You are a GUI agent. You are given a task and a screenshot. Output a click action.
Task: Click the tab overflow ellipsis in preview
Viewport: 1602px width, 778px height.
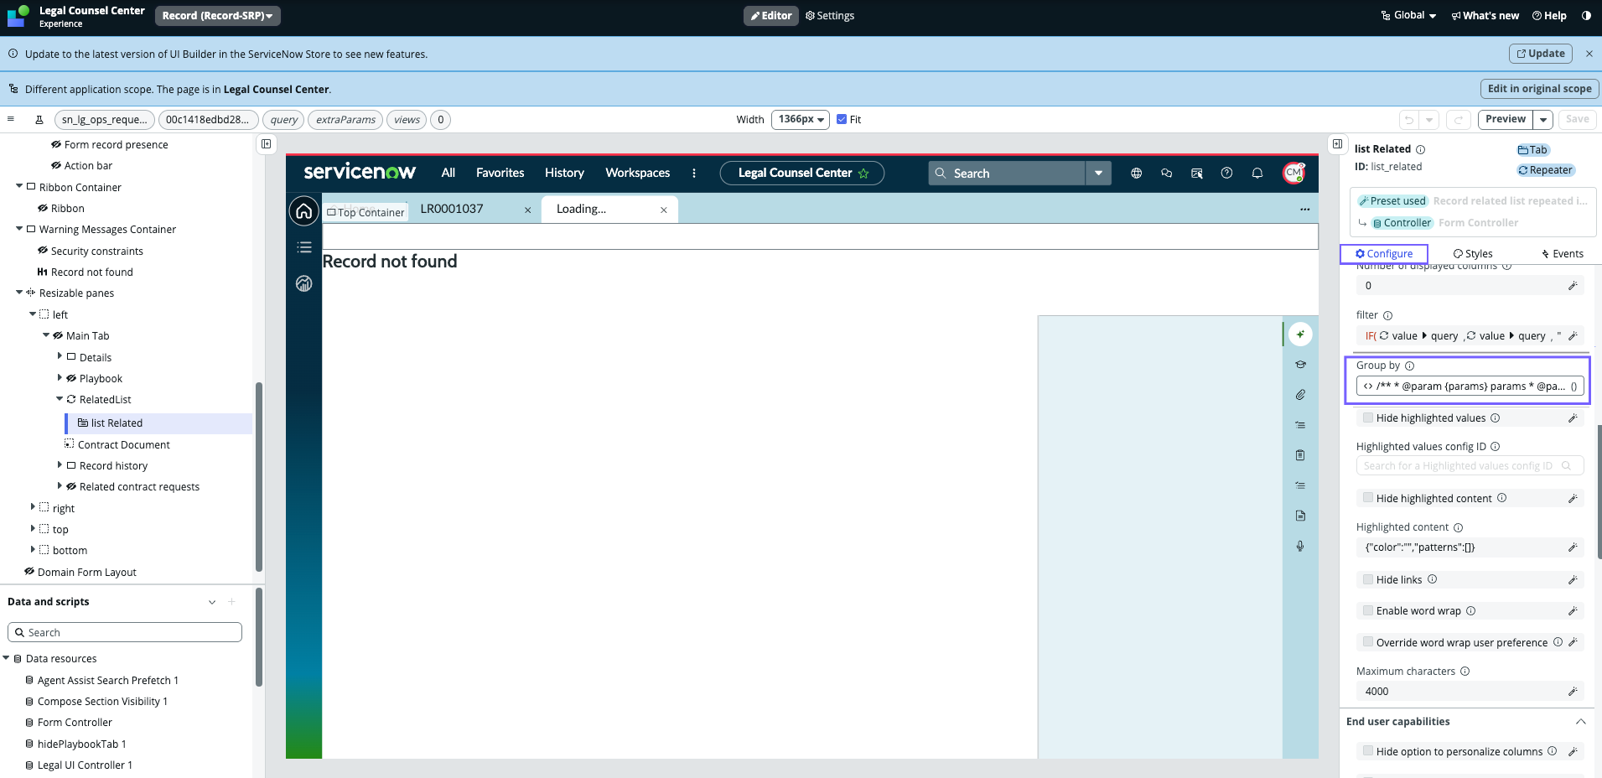click(1304, 209)
